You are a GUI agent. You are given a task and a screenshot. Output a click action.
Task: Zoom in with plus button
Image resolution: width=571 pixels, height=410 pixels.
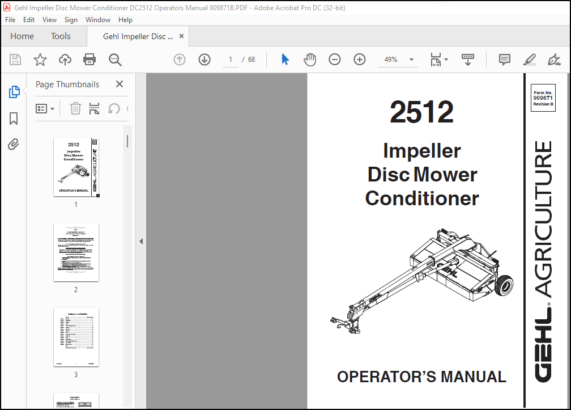[359, 60]
